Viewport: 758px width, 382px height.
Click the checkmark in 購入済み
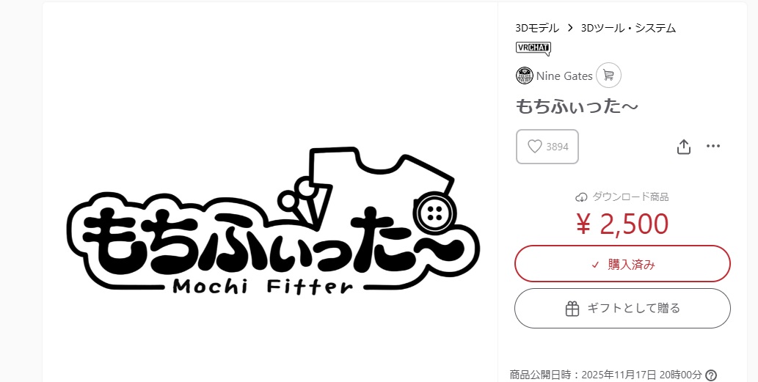[596, 265]
